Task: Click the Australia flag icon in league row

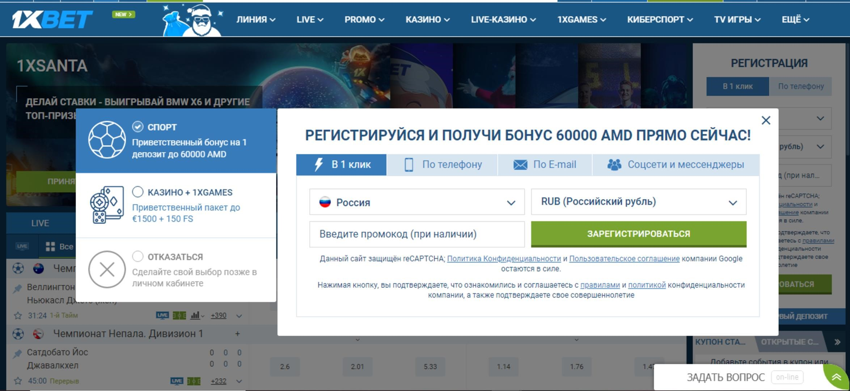Action: click(38, 268)
